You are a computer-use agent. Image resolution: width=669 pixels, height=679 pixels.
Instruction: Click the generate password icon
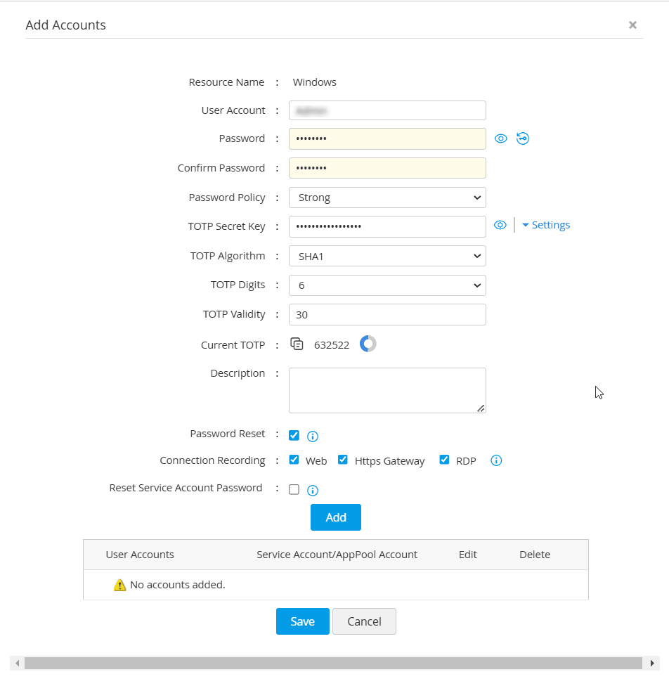[x=523, y=138]
